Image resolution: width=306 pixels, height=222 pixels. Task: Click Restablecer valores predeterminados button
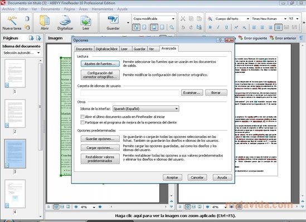click(100, 159)
